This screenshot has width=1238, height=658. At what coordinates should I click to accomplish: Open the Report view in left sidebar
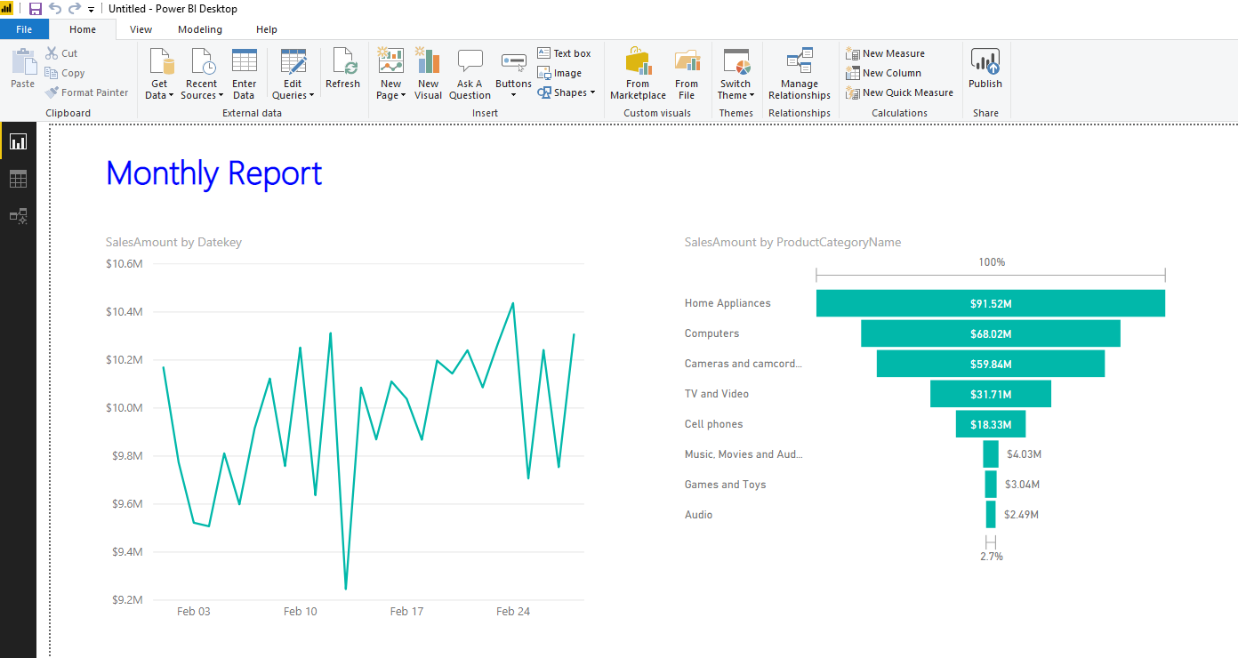tap(18, 141)
